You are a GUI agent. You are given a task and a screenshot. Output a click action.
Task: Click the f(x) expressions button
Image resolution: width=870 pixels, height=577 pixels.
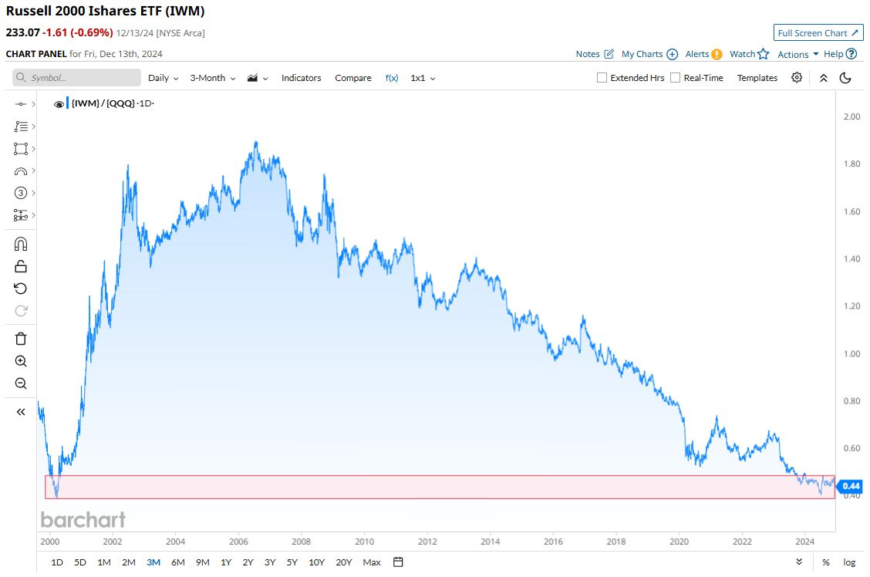[392, 78]
